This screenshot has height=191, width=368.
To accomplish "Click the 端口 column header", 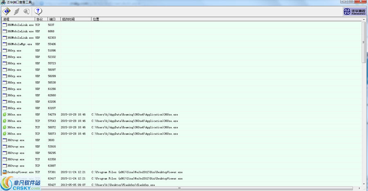I will click(x=54, y=19).
